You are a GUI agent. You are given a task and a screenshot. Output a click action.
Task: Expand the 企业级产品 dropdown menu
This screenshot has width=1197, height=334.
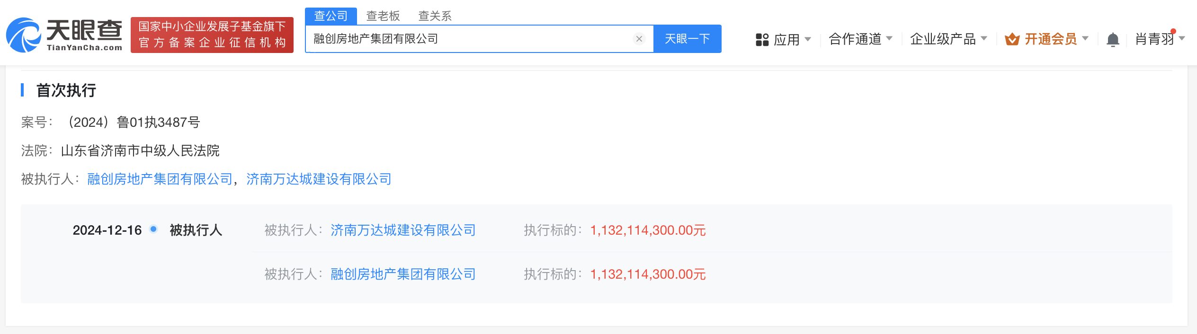point(948,39)
